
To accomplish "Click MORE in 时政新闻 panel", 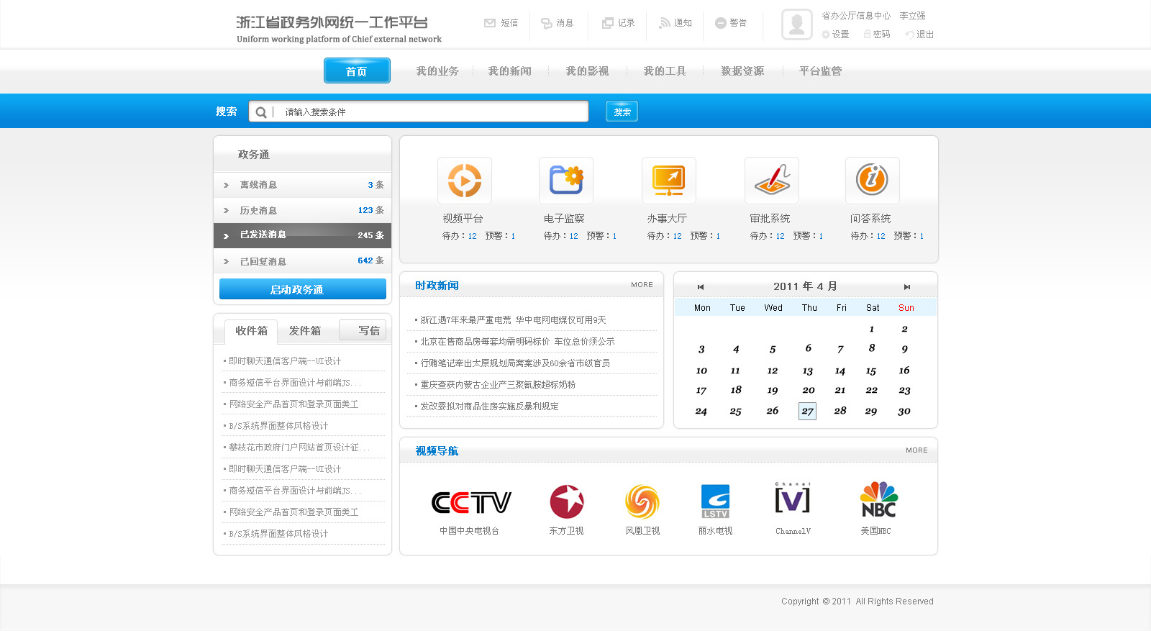I will [642, 285].
